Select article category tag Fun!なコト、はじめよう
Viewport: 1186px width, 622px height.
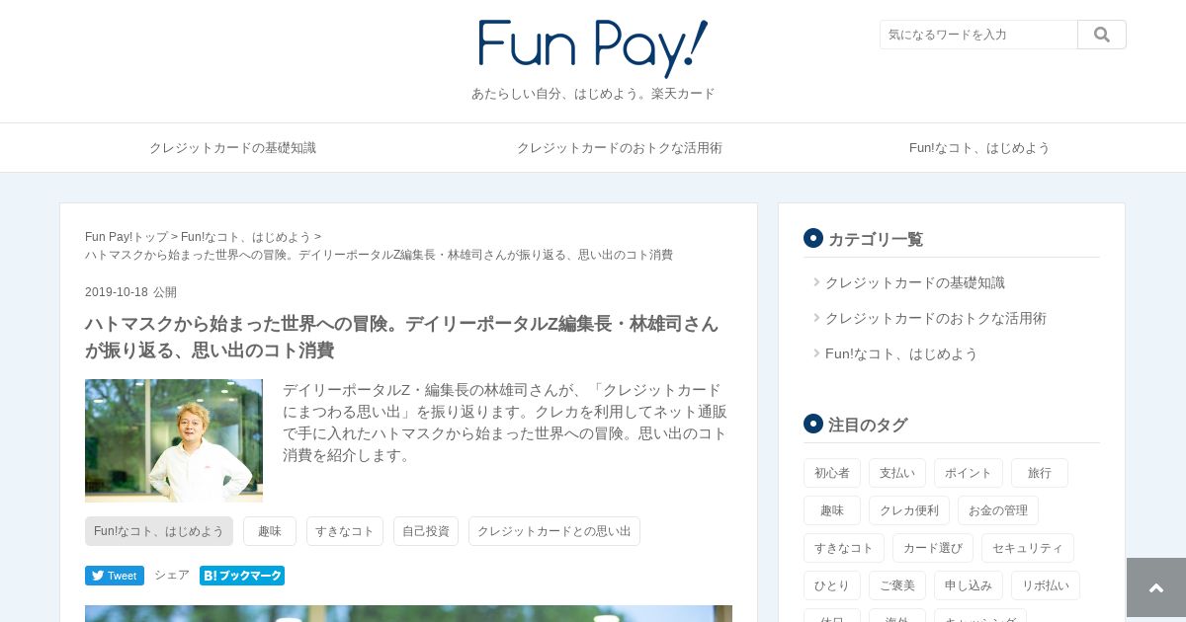[x=159, y=531]
